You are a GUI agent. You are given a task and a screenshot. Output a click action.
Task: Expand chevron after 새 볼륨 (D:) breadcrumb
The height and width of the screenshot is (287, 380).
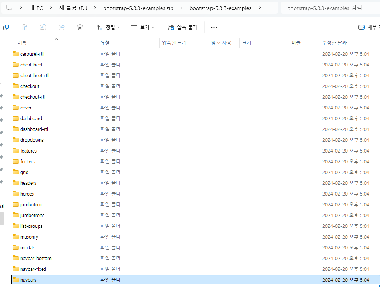(x=95, y=8)
